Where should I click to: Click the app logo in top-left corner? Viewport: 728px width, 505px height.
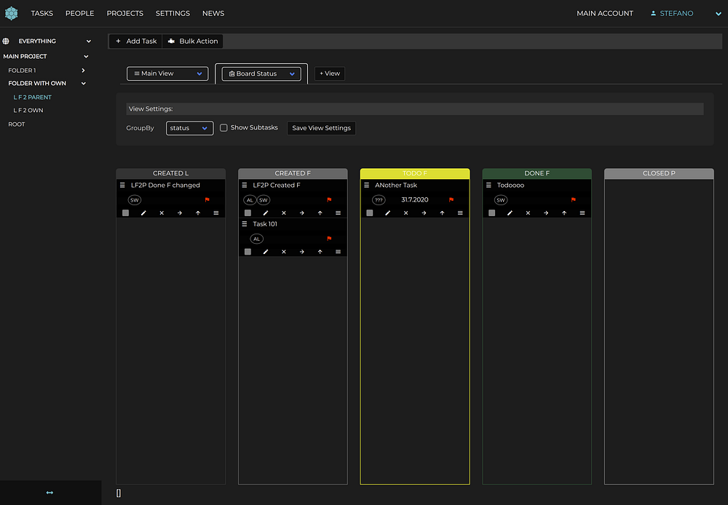point(11,13)
